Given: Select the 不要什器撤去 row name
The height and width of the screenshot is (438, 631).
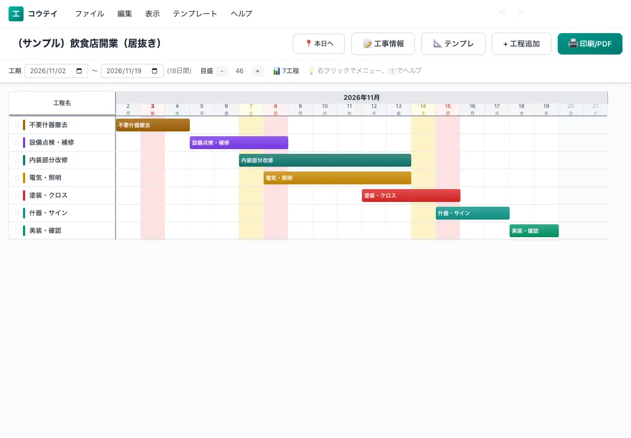Looking at the screenshot, I should pos(48,125).
